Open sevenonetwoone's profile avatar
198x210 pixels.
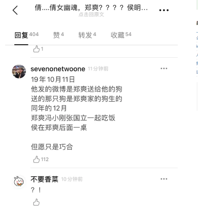tap(19, 72)
